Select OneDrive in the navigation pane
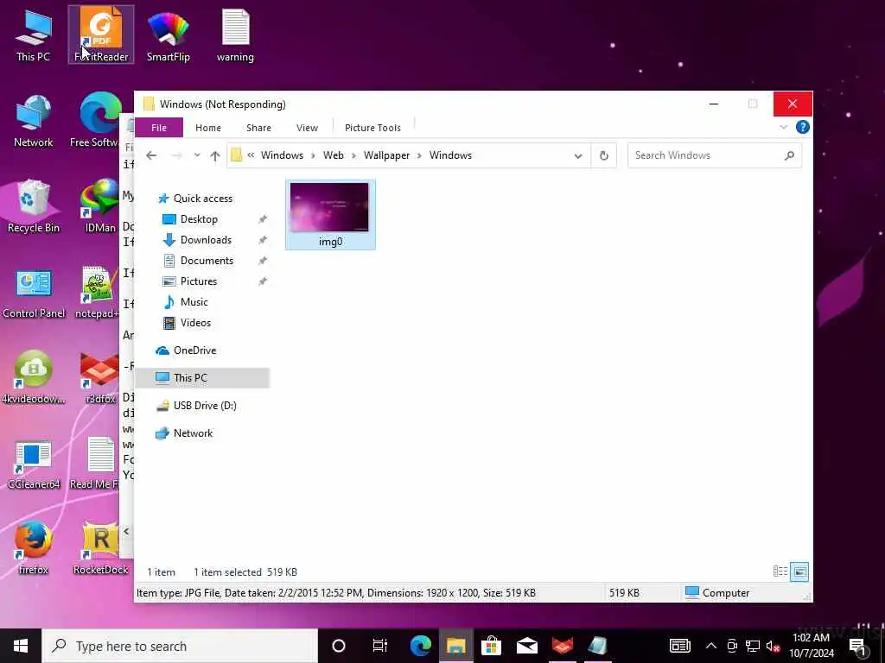The height and width of the screenshot is (663, 885). pos(194,350)
